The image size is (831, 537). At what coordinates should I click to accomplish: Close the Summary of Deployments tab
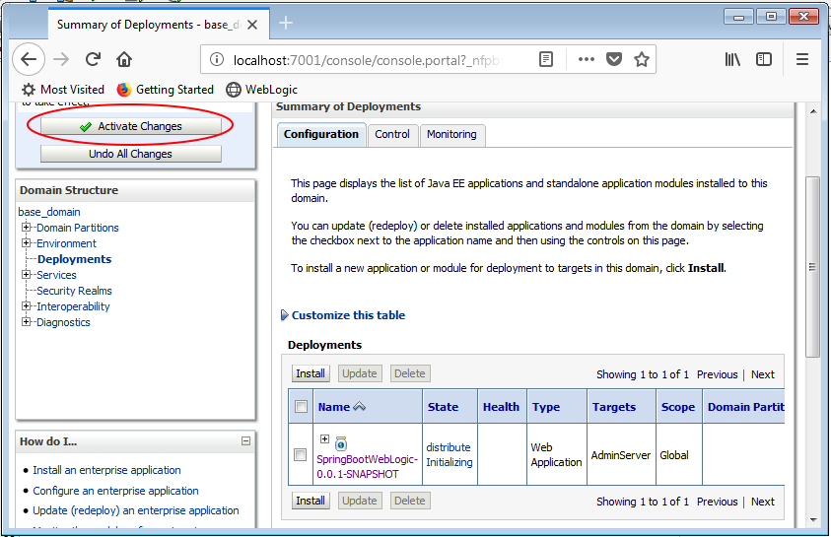coord(252,25)
